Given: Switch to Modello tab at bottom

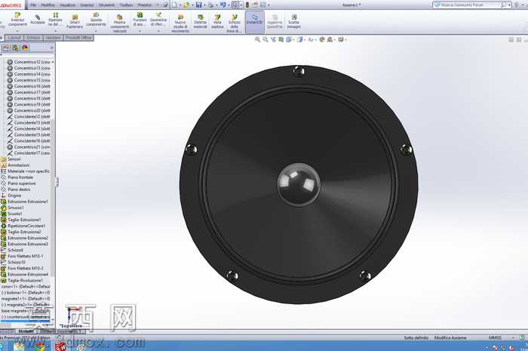Looking at the screenshot, I should (26, 332).
